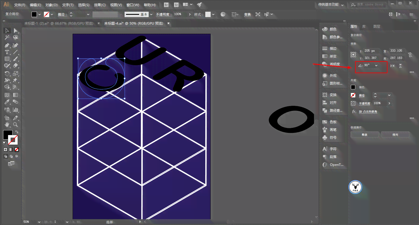Toggle constrain width and height proportions link
This screenshot has width=419, height=225.
click(410, 55)
